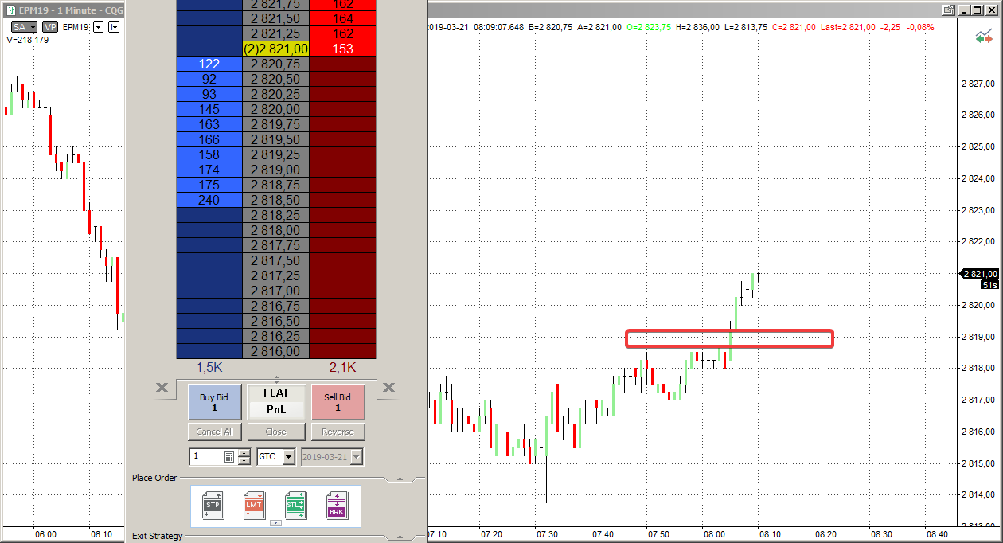Maximize the chart window
The width and height of the screenshot is (1003, 543).
coord(979,10)
